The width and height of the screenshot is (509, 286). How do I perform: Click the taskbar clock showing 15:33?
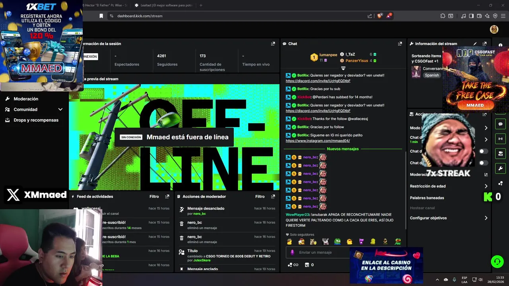[x=496, y=280]
